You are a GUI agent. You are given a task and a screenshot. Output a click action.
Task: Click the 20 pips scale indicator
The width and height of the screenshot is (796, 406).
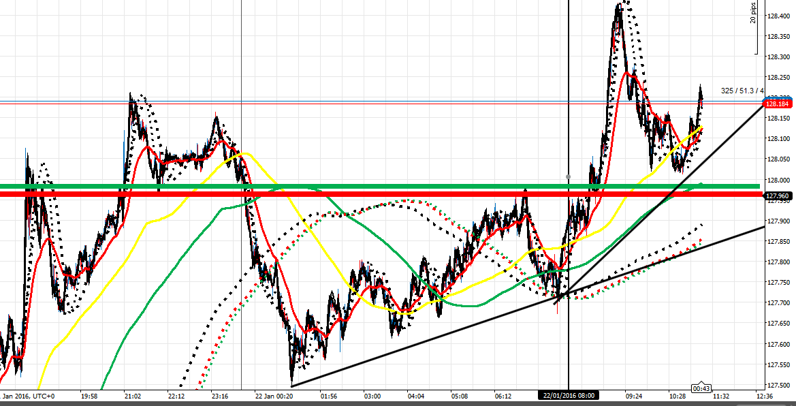pyautogui.click(x=753, y=14)
